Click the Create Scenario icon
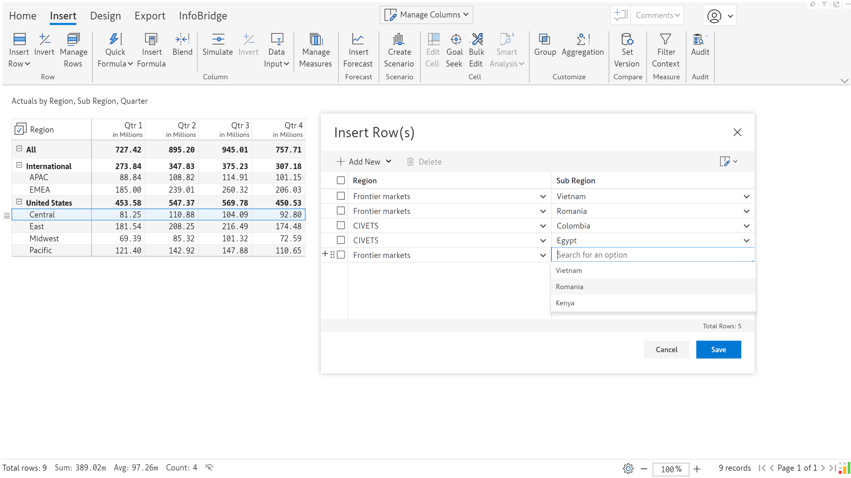Viewport: 851px width, 478px height. pyautogui.click(x=399, y=39)
